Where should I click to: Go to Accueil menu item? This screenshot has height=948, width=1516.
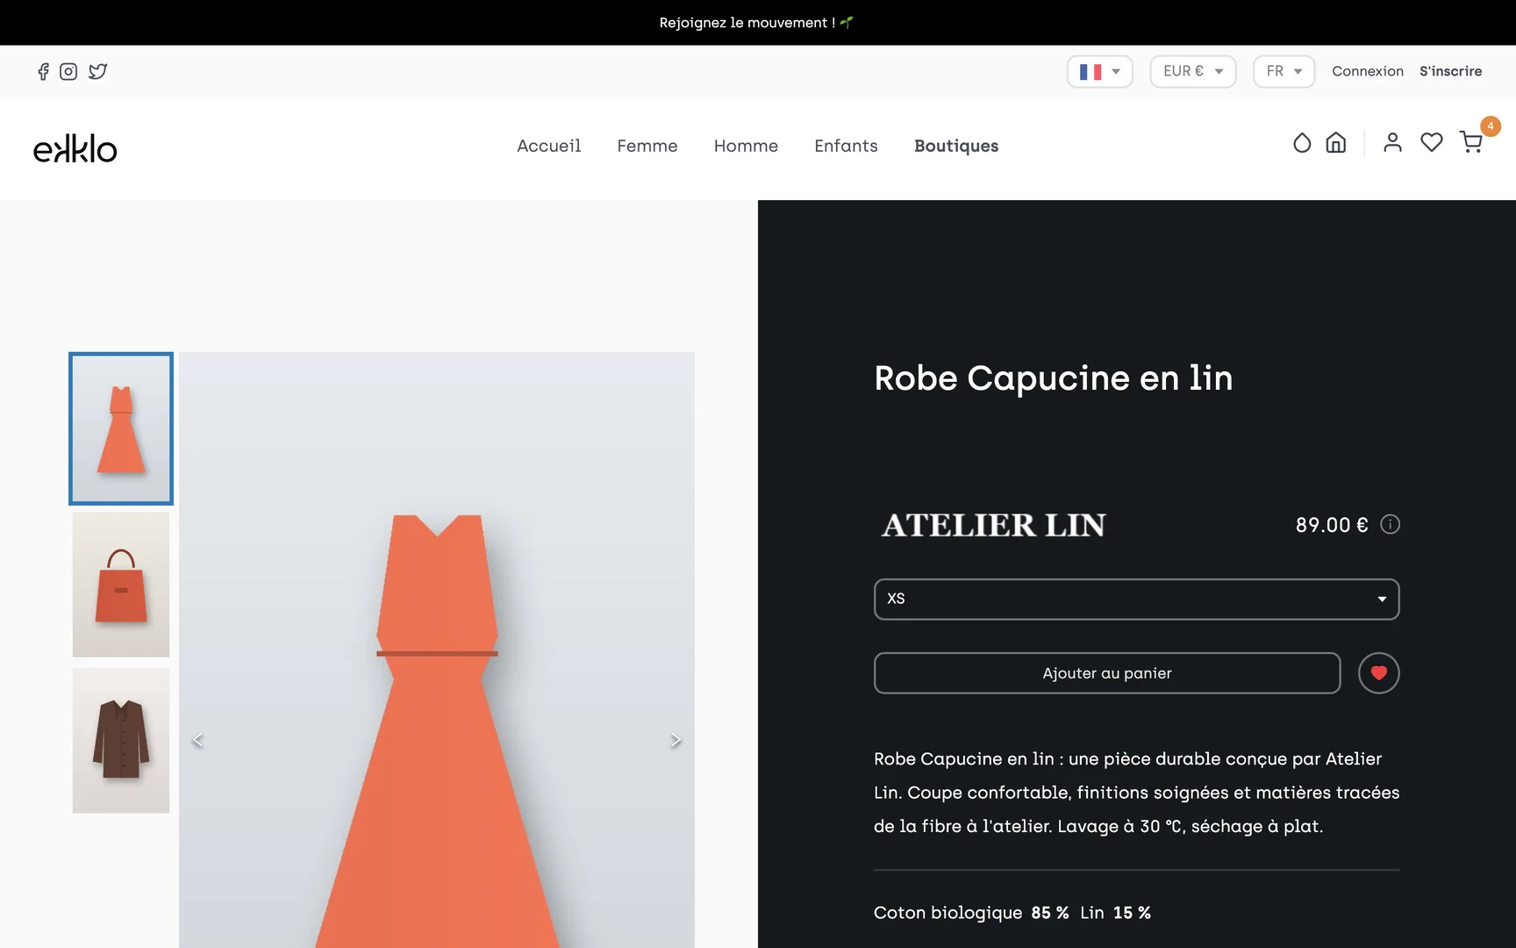coord(549,146)
